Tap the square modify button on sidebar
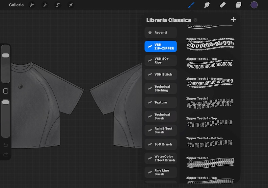Viewport: 268px width, 188px height. [x=6, y=91]
